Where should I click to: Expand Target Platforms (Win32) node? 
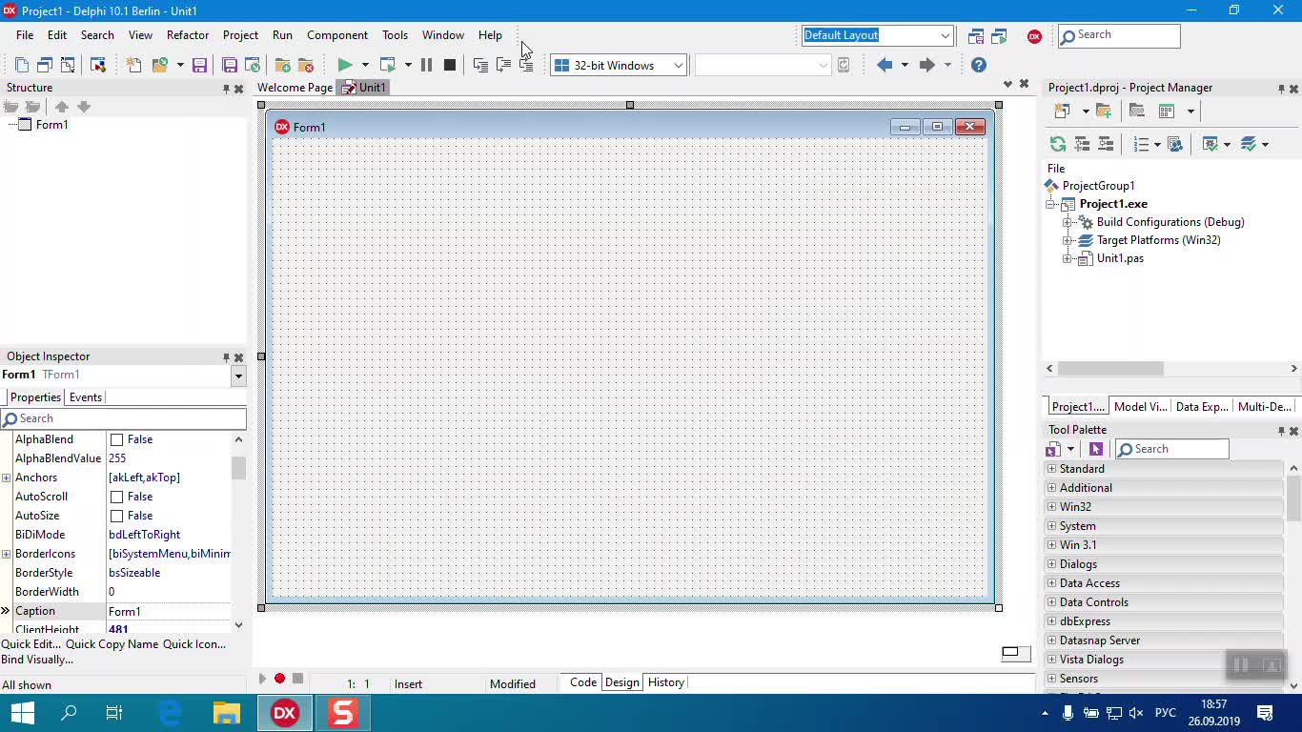pyautogui.click(x=1068, y=240)
